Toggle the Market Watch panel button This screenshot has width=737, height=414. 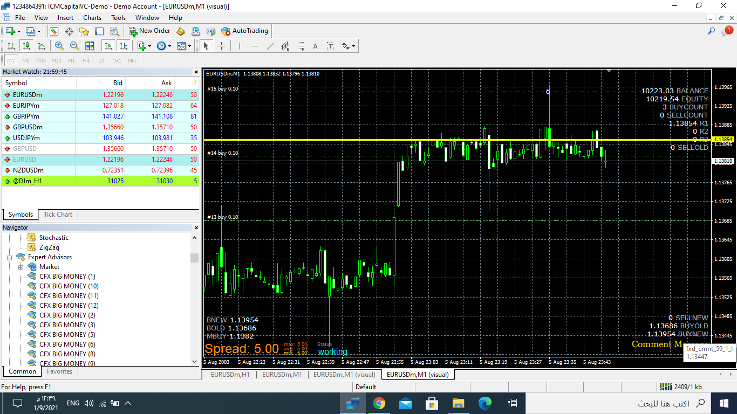[54, 31]
